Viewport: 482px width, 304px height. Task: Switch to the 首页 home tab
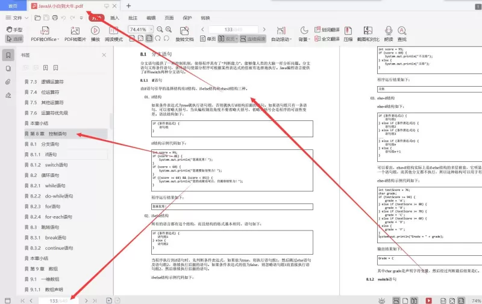[13, 6]
